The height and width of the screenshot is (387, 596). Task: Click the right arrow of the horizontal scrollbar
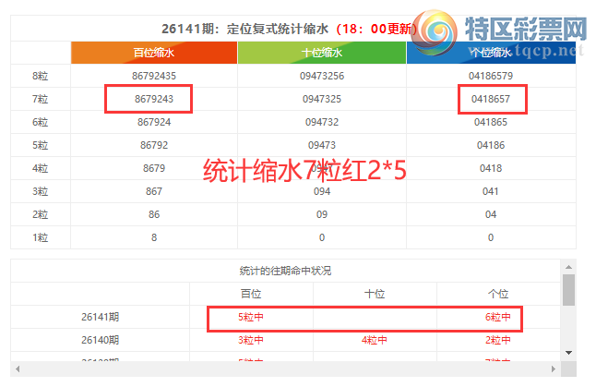pos(554,369)
